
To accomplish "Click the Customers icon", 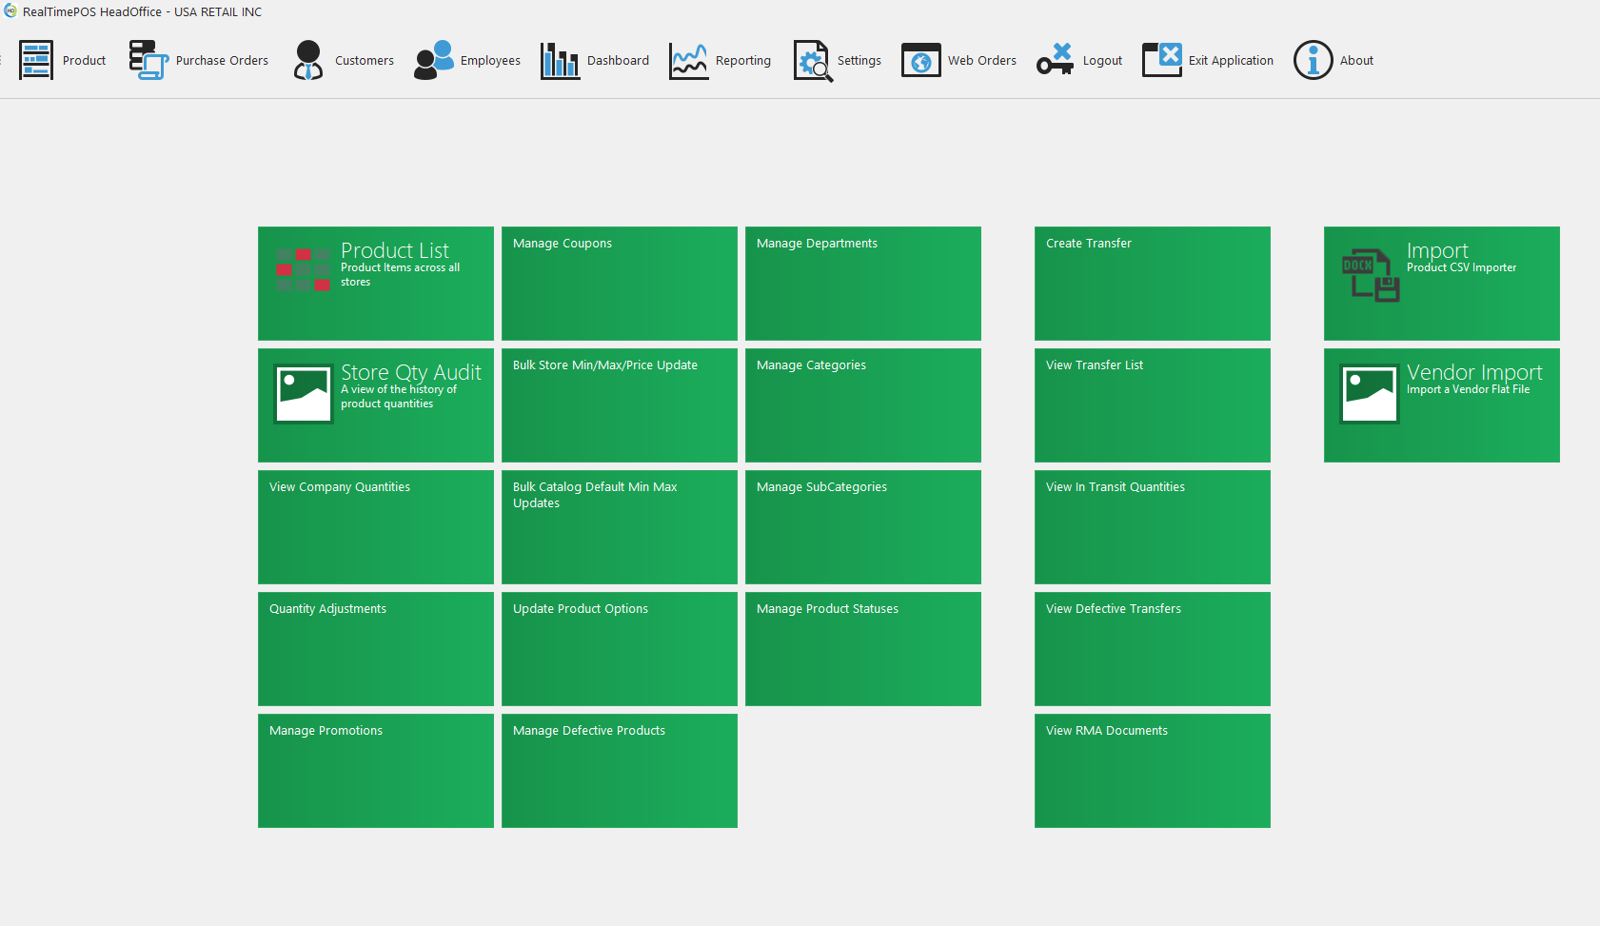I will pos(343,60).
